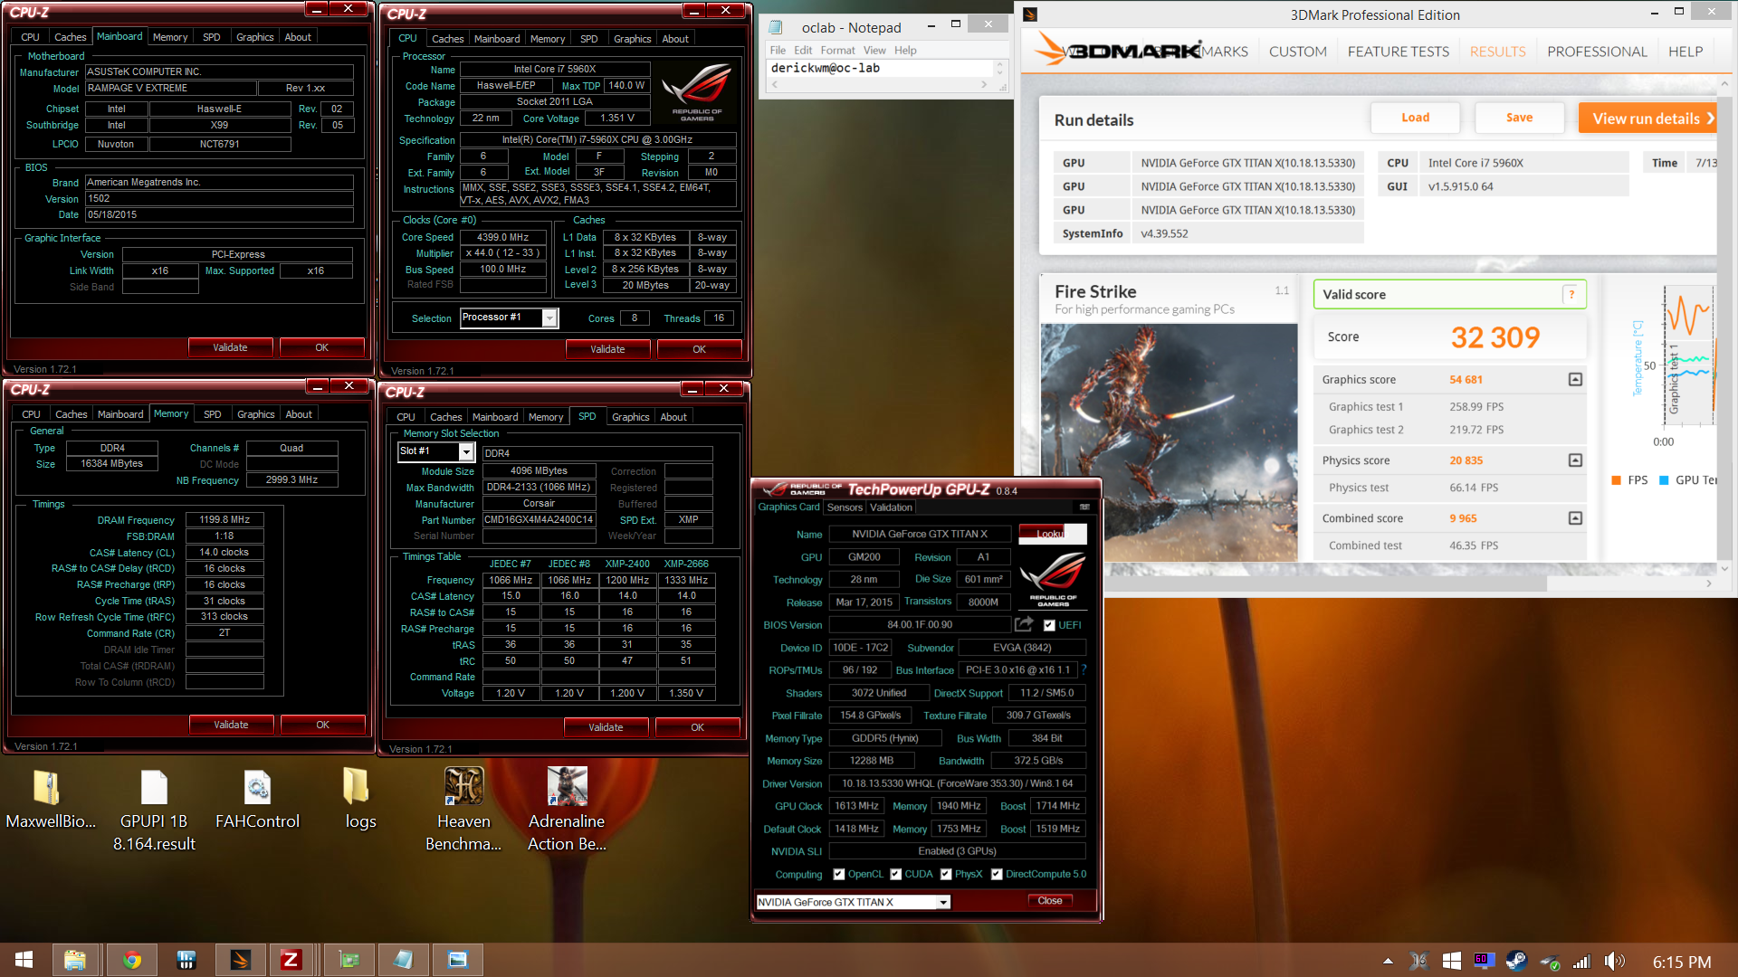This screenshot has width=1738, height=977.
Task: Open the HELP tab in 3DMark
Action: point(1685,52)
